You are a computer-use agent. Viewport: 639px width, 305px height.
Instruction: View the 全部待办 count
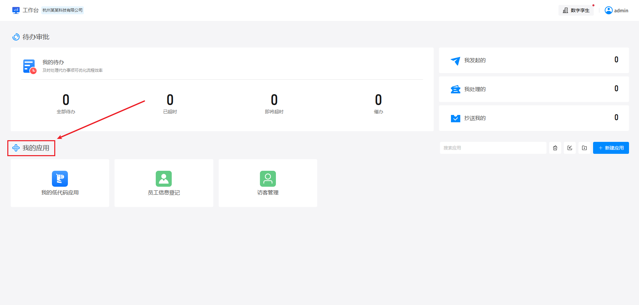66,100
